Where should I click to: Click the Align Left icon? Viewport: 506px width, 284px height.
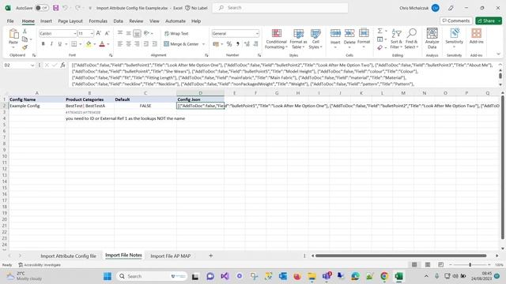(x=120, y=44)
